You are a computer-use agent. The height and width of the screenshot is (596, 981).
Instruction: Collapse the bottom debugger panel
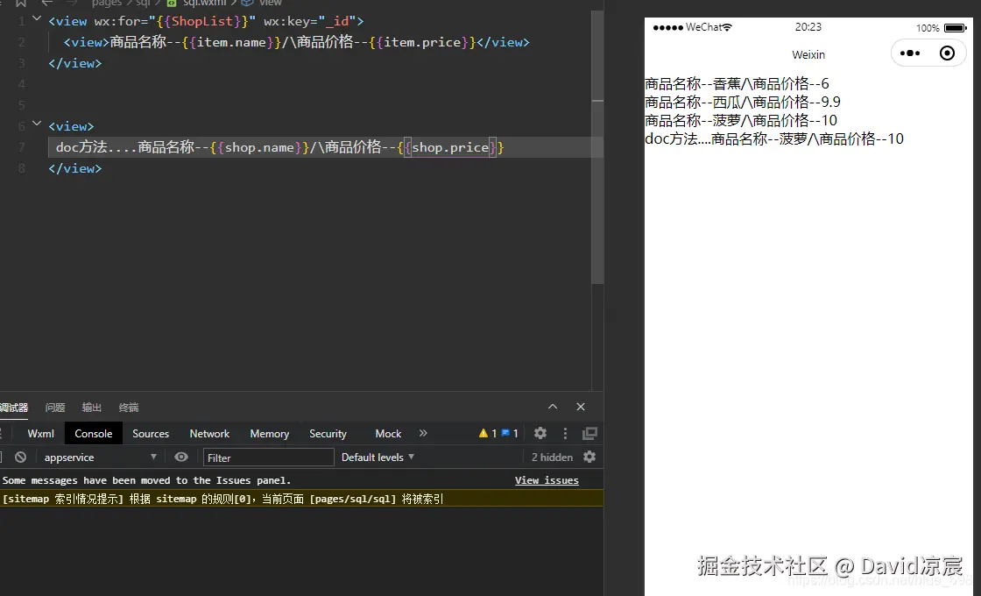(x=553, y=407)
